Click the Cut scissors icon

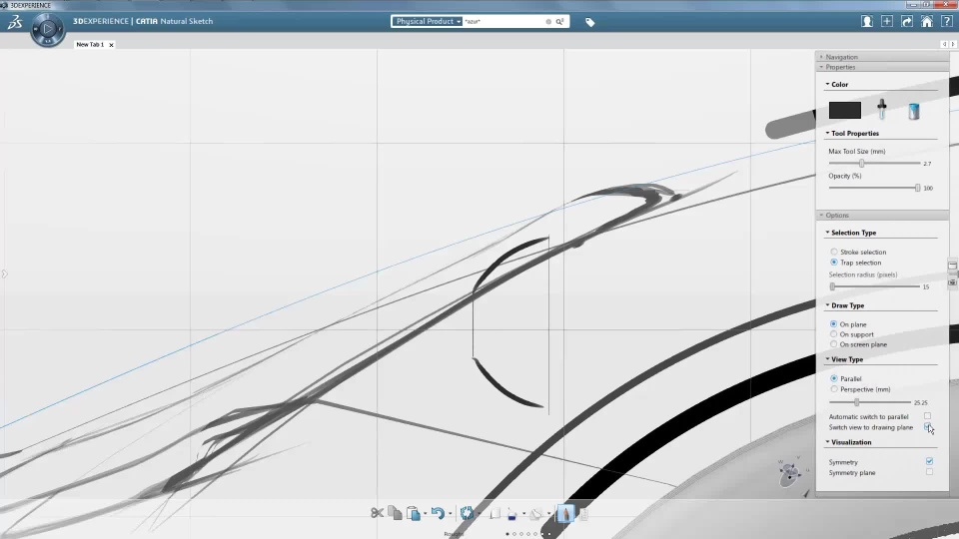click(377, 513)
